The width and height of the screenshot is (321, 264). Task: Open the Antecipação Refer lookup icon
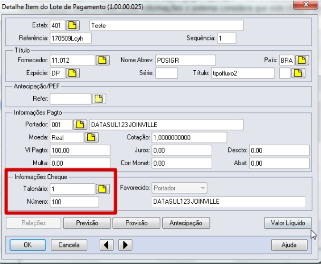coord(99,99)
